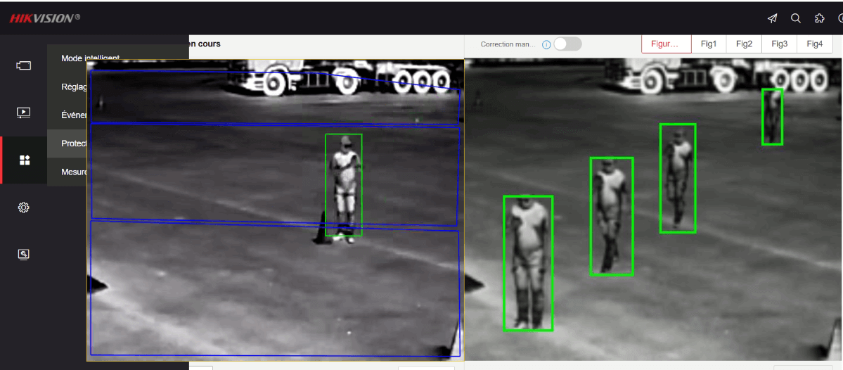Click the search magnifier icon in header
The image size is (843, 370).
click(796, 18)
